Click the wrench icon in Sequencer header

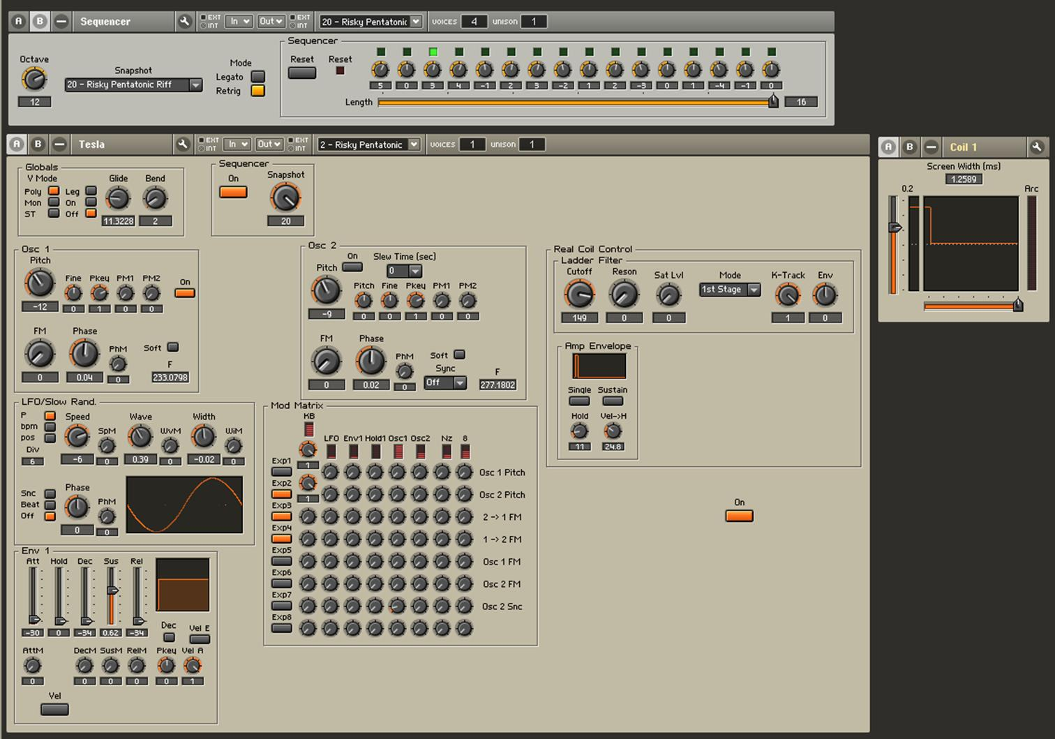coord(184,22)
